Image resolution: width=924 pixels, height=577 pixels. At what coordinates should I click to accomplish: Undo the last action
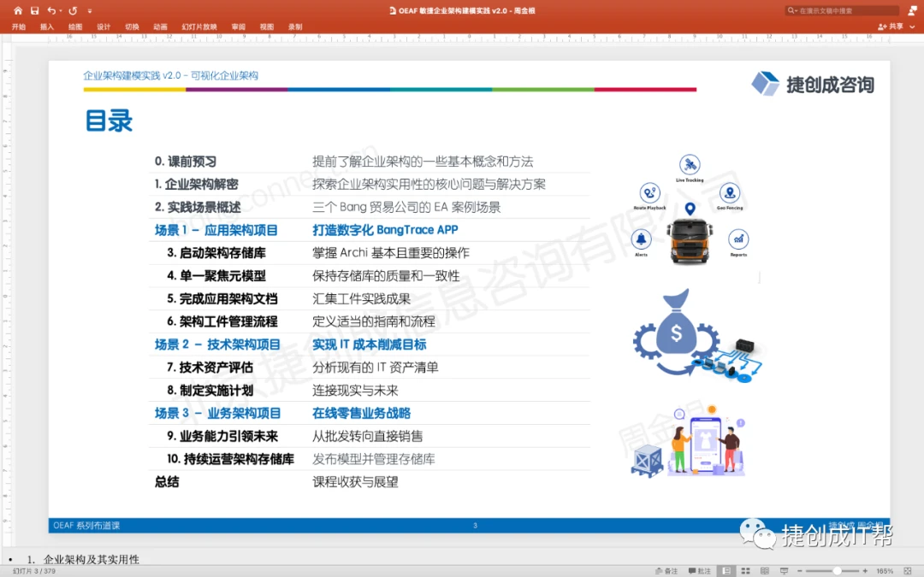52,10
